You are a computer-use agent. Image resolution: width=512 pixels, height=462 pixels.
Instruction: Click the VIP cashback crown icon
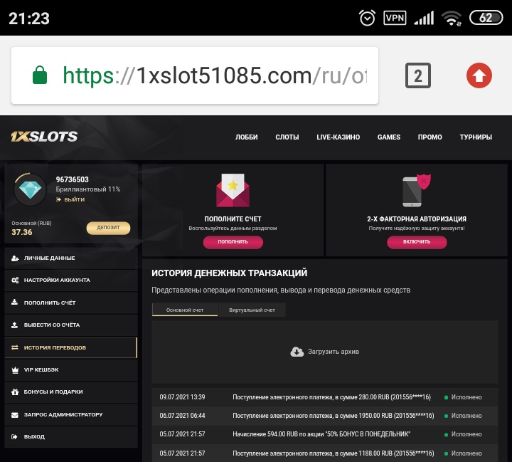[15, 369]
